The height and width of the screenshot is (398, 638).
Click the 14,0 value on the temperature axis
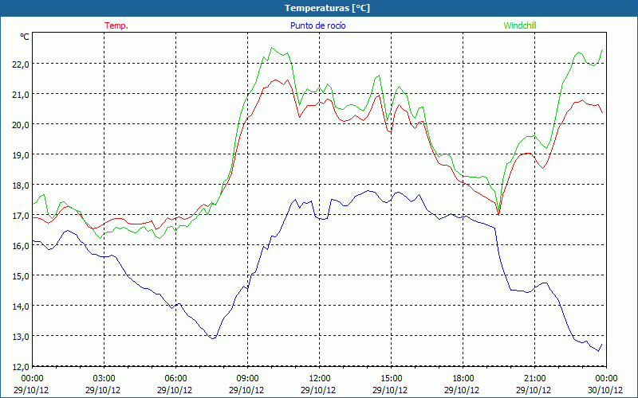(21, 306)
